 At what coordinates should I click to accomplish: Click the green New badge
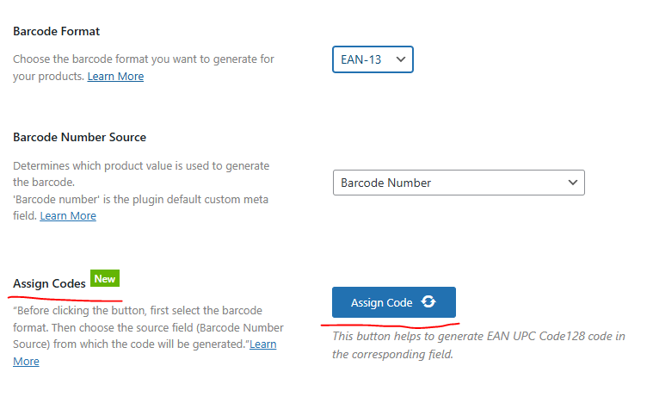(104, 278)
